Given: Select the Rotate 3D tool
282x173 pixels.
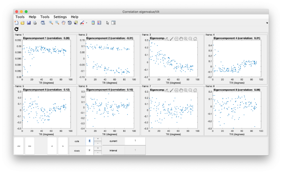Looking at the screenshot, I should [70, 23].
